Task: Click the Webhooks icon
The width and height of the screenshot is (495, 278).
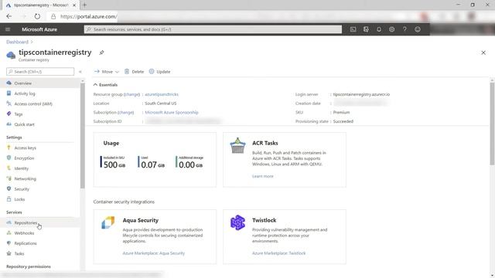Action: tap(9, 233)
